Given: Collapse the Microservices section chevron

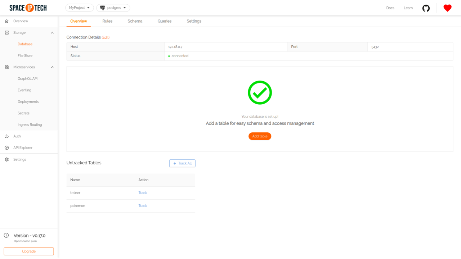Looking at the screenshot, I should 52,67.
